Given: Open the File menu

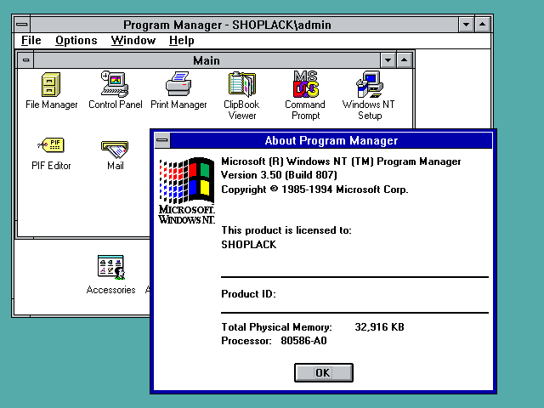Looking at the screenshot, I should click(31, 41).
